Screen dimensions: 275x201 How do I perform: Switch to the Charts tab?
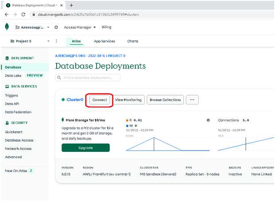pyautogui.click(x=132, y=41)
